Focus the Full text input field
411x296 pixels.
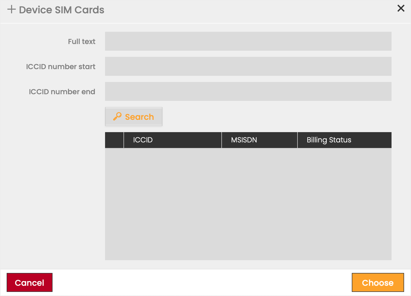[x=248, y=41]
